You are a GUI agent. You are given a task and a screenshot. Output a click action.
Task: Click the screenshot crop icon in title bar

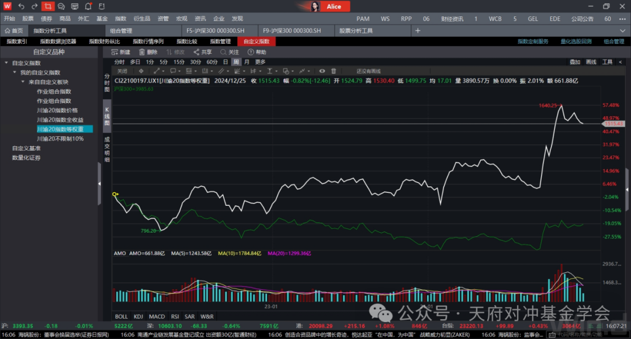(x=48, y=6)
